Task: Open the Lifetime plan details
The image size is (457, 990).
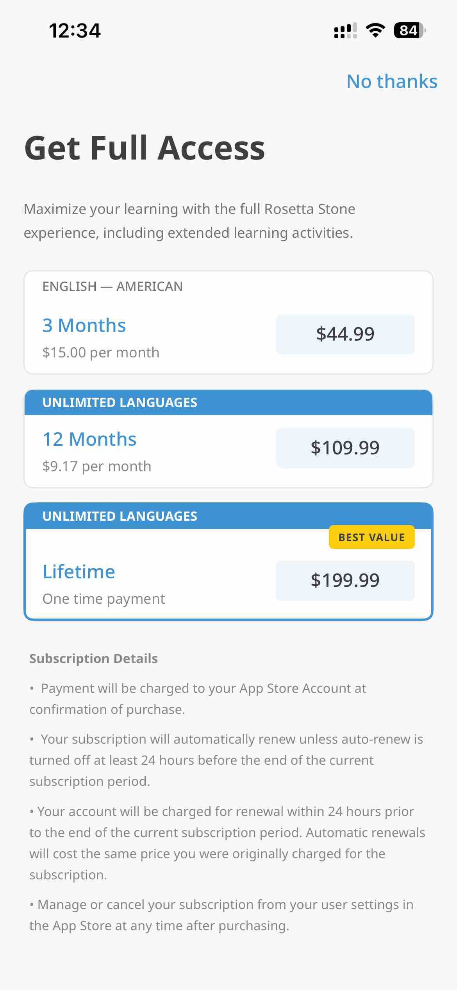Action: coord(79,571)
